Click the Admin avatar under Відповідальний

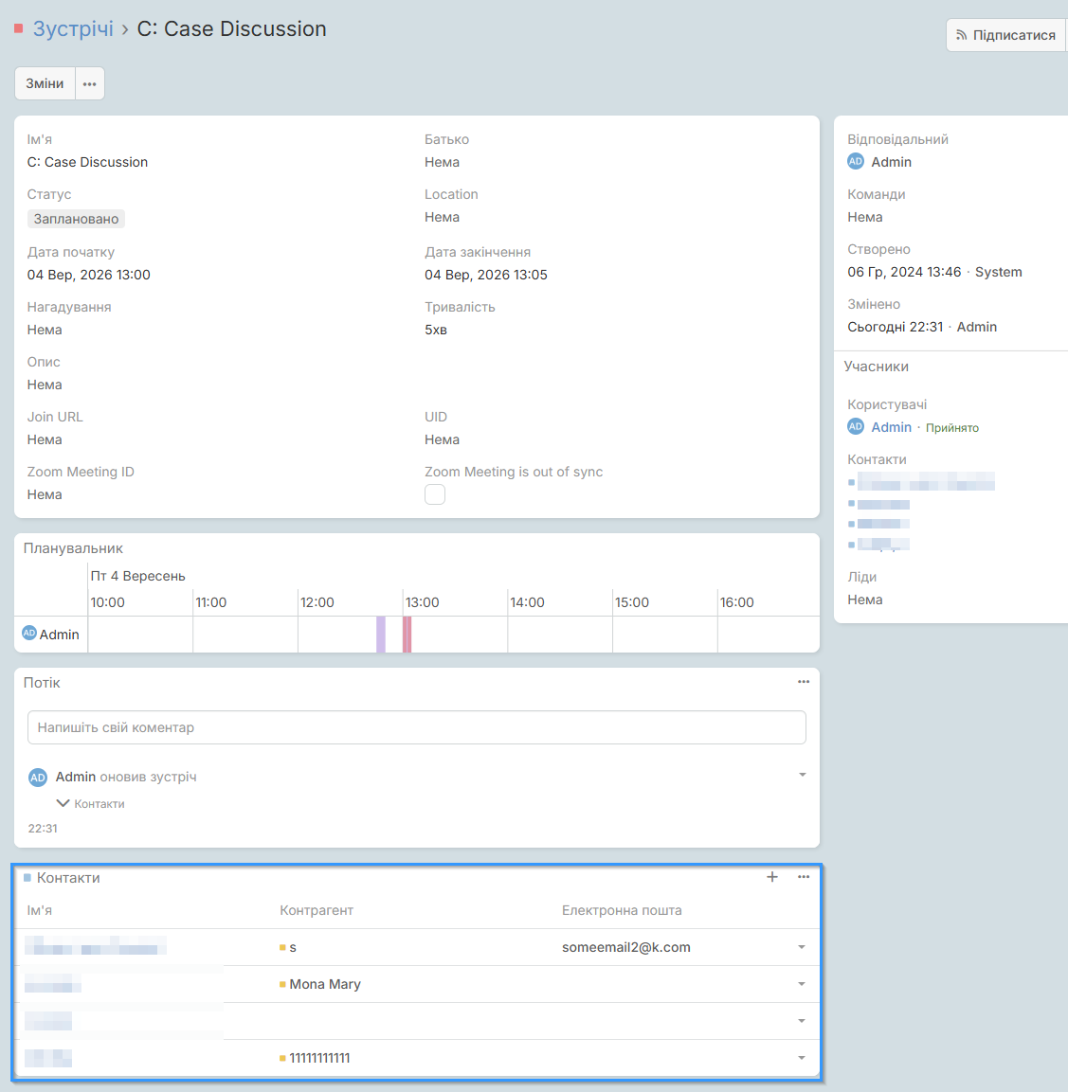click(856, 162)
